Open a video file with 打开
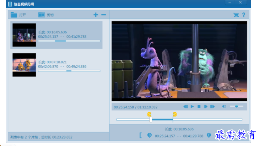This screenshot has width=259, height=146. (18, 15)
